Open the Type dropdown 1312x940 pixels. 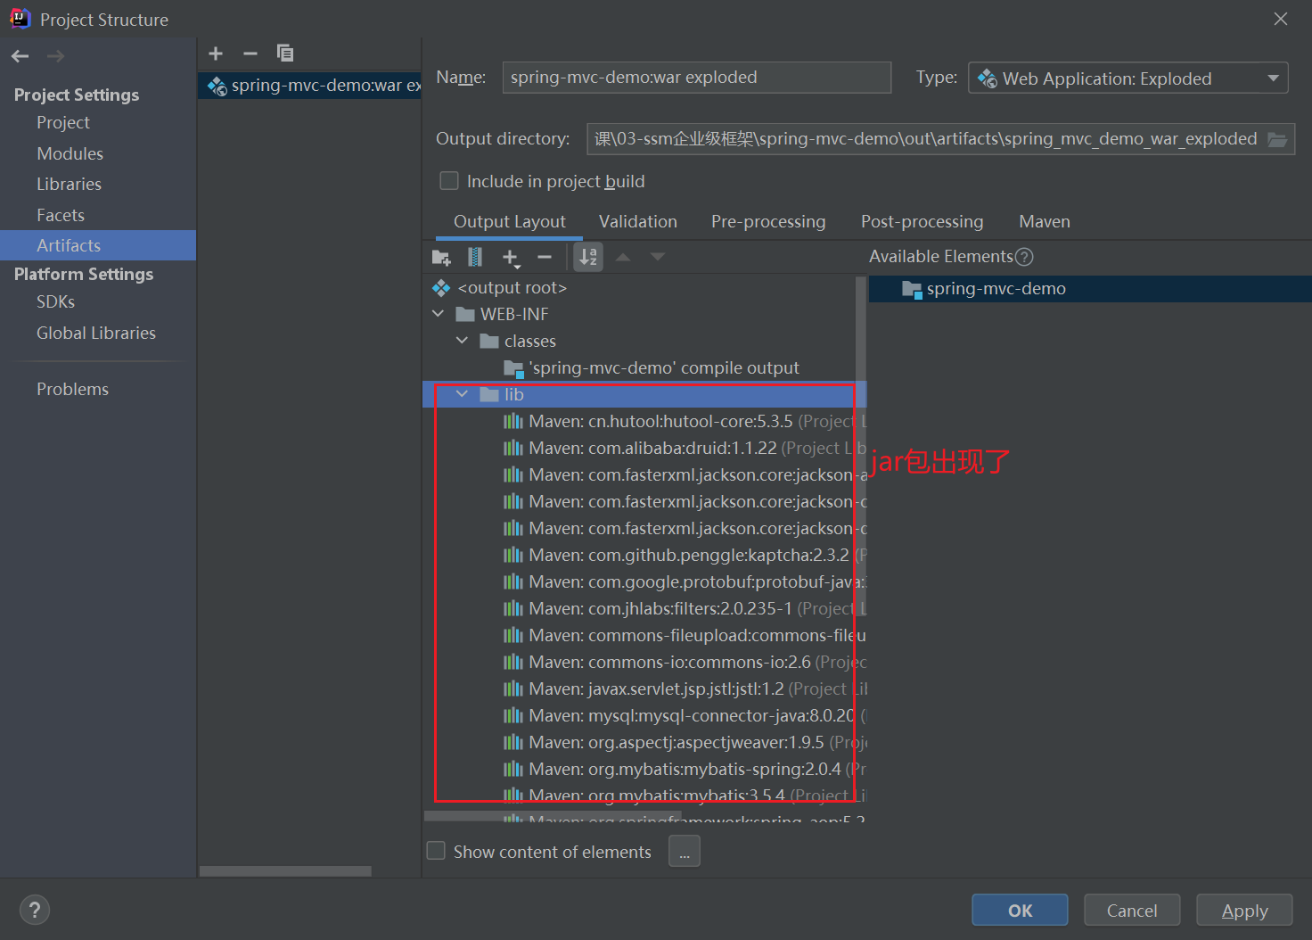tap(1127, 78)
